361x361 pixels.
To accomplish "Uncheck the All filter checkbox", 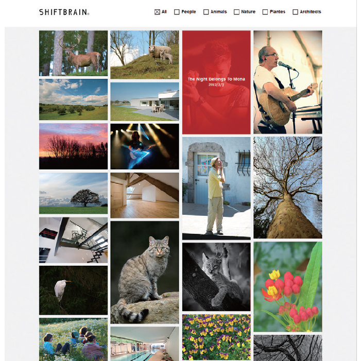I will point(157,12).
